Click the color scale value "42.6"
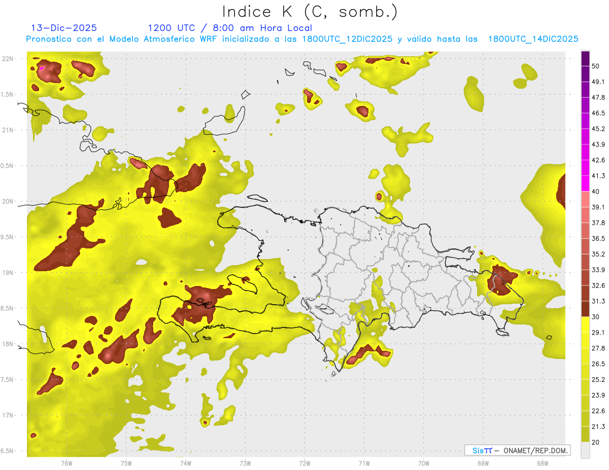The image size is (609, 470). pyautogui.click(x=598, y=160)
